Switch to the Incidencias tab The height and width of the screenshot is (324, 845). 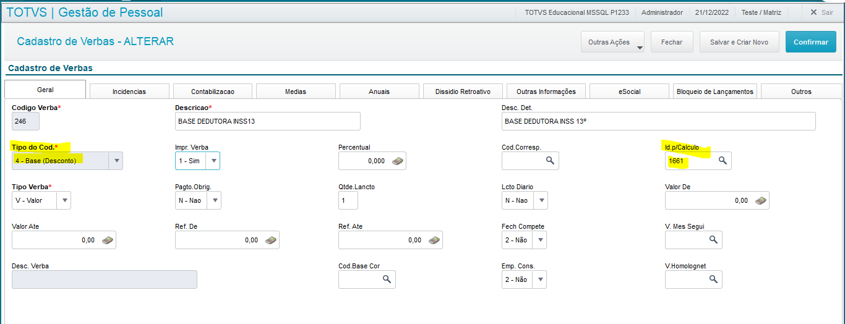coord(129,92)
